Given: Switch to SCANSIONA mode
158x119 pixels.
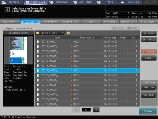Looking at the screenshot, I should (x=130, y=2).
